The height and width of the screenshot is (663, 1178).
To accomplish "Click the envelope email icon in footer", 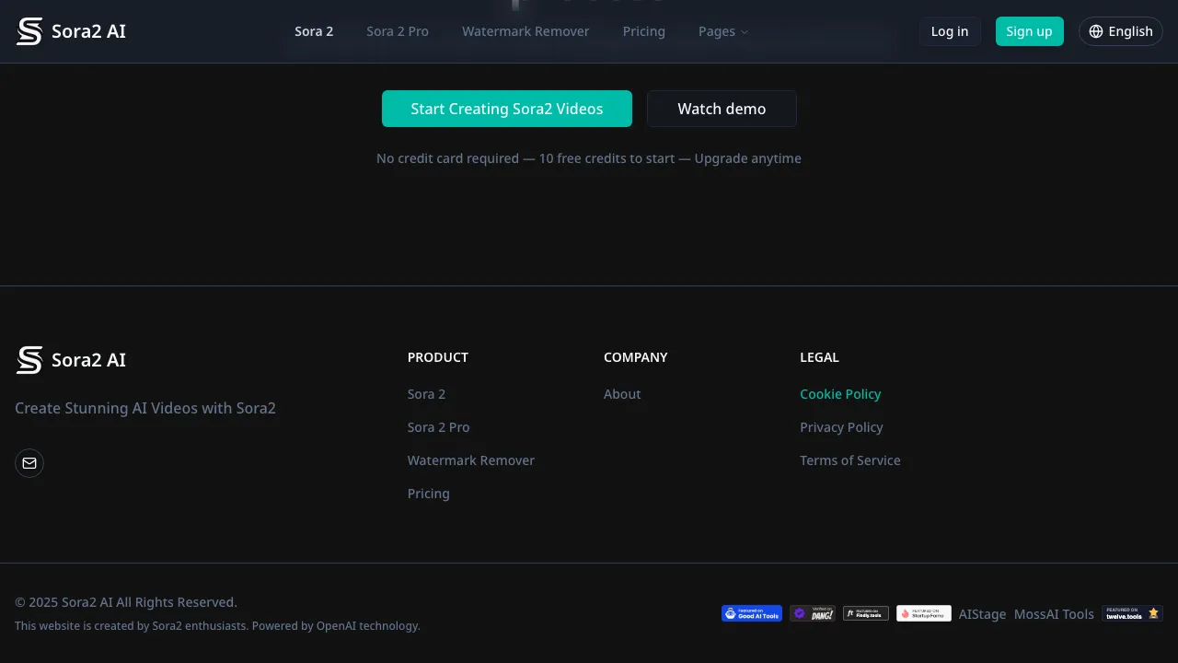I will pos(29,463).
